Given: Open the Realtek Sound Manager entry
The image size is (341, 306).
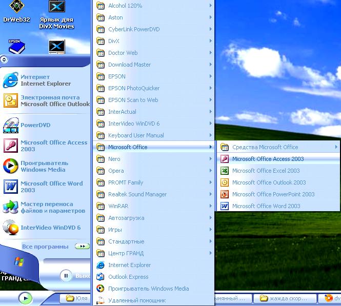Looking at the screenshot, I should pyautogui.click(x=153, y=194).
